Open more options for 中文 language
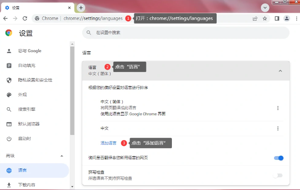The width and height of the screenshot is (300, 190). tap(278, 128)
